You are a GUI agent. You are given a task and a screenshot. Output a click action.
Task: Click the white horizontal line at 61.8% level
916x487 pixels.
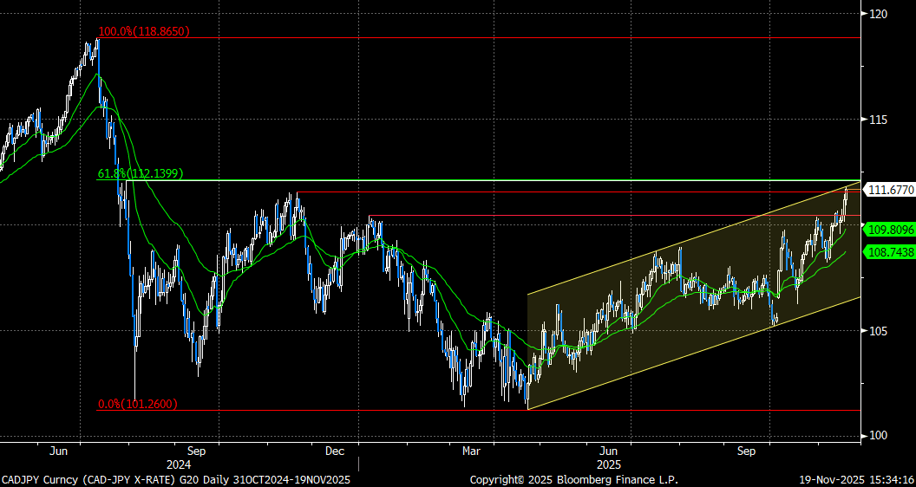pyautogui.click(x=486, y=180)
